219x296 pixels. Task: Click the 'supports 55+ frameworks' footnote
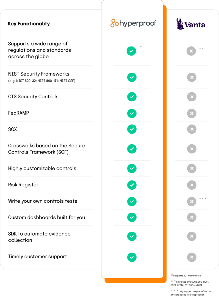[187, 275]
